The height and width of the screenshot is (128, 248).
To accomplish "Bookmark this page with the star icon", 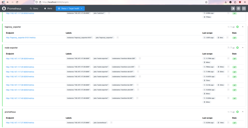I will pos(206,2).
